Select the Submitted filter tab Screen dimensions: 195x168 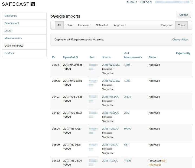point(102,25)
